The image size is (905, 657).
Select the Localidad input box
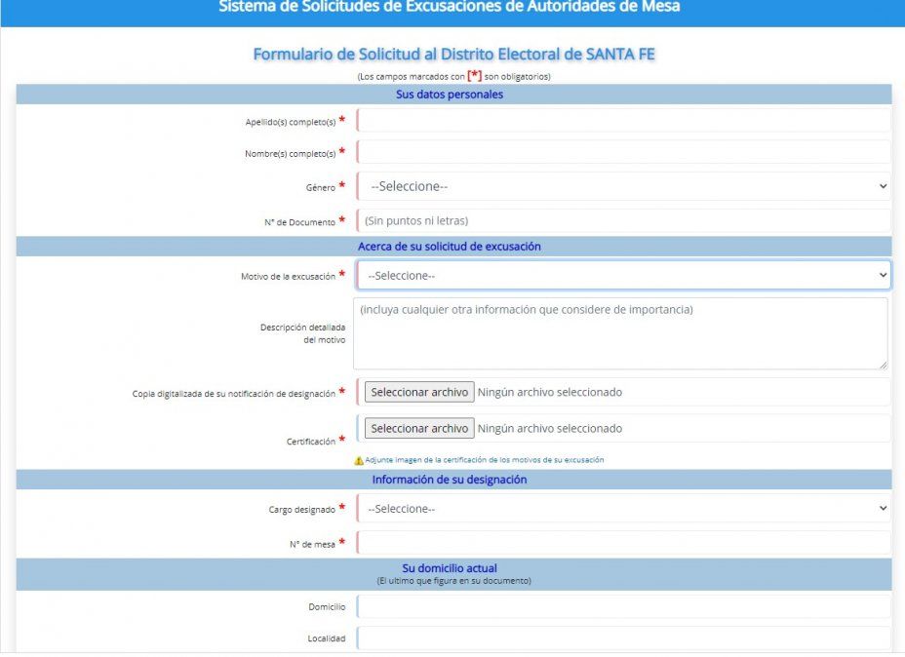pos(623,638)
